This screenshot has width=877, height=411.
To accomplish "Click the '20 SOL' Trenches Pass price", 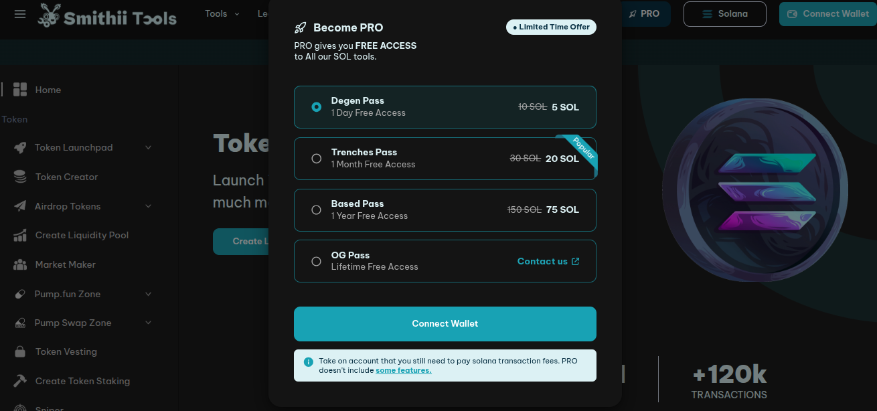I will pos(562,159).
